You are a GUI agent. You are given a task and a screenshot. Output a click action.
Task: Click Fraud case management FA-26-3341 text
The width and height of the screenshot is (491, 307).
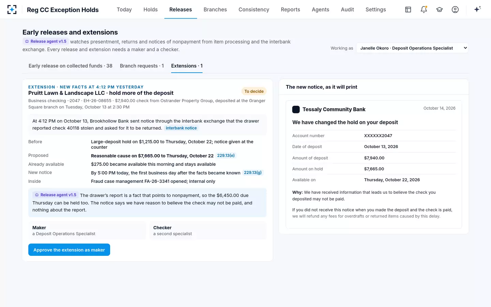(153, 181)
